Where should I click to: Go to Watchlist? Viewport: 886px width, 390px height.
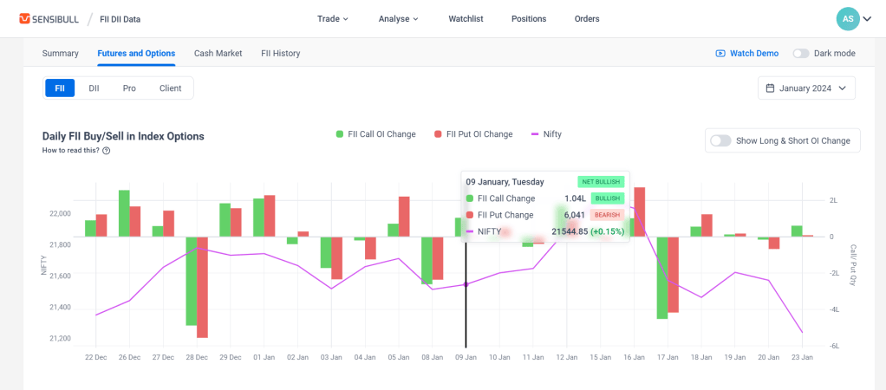pos(466,19)
